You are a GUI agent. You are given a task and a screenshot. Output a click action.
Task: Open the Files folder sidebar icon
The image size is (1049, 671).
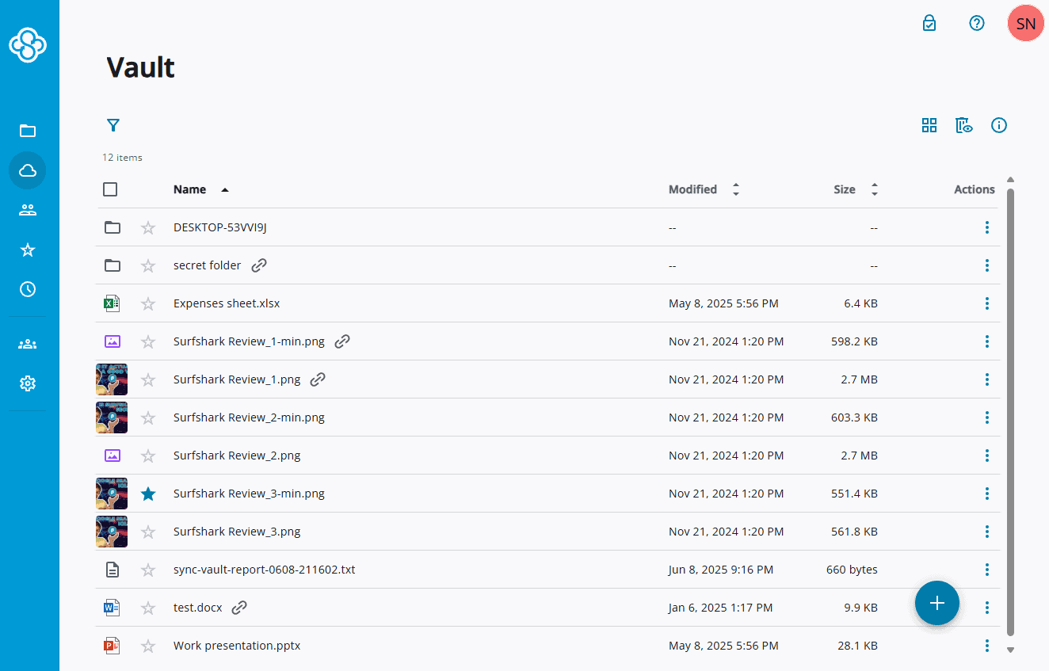pyautogui.click(x=28, y=131)
